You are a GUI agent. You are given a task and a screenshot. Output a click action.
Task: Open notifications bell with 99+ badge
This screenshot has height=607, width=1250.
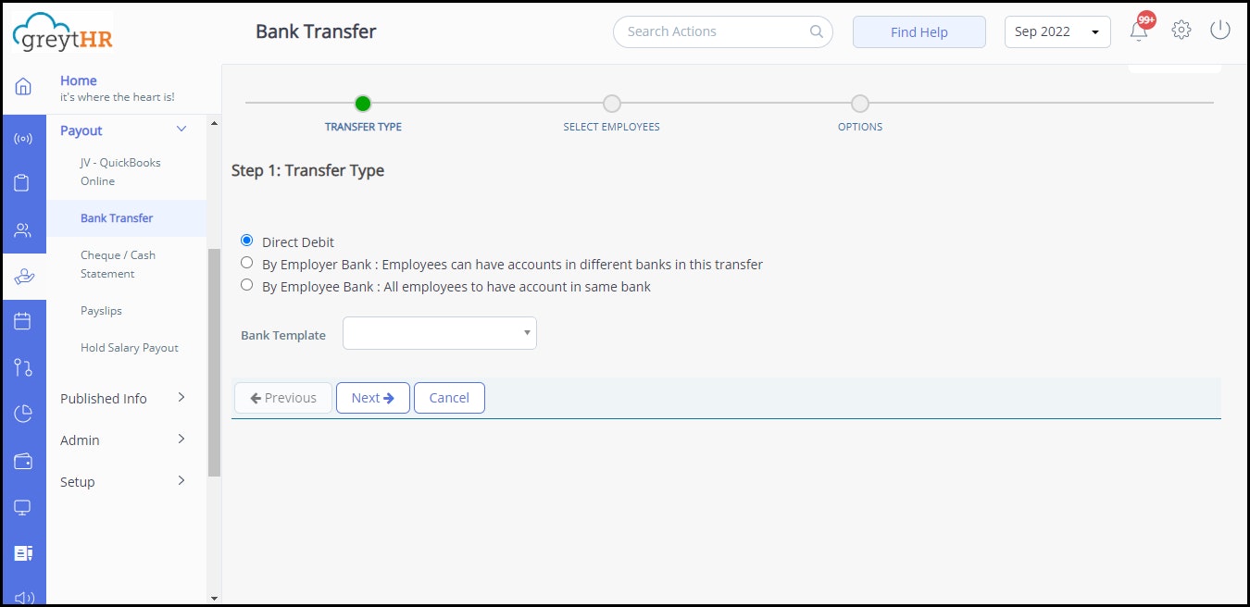point(1139,31)
